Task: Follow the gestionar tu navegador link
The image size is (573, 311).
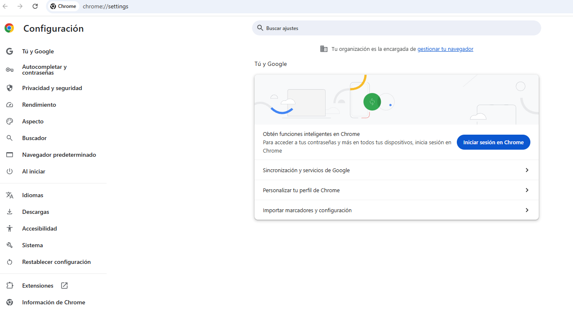Action: tap(445, 49)
